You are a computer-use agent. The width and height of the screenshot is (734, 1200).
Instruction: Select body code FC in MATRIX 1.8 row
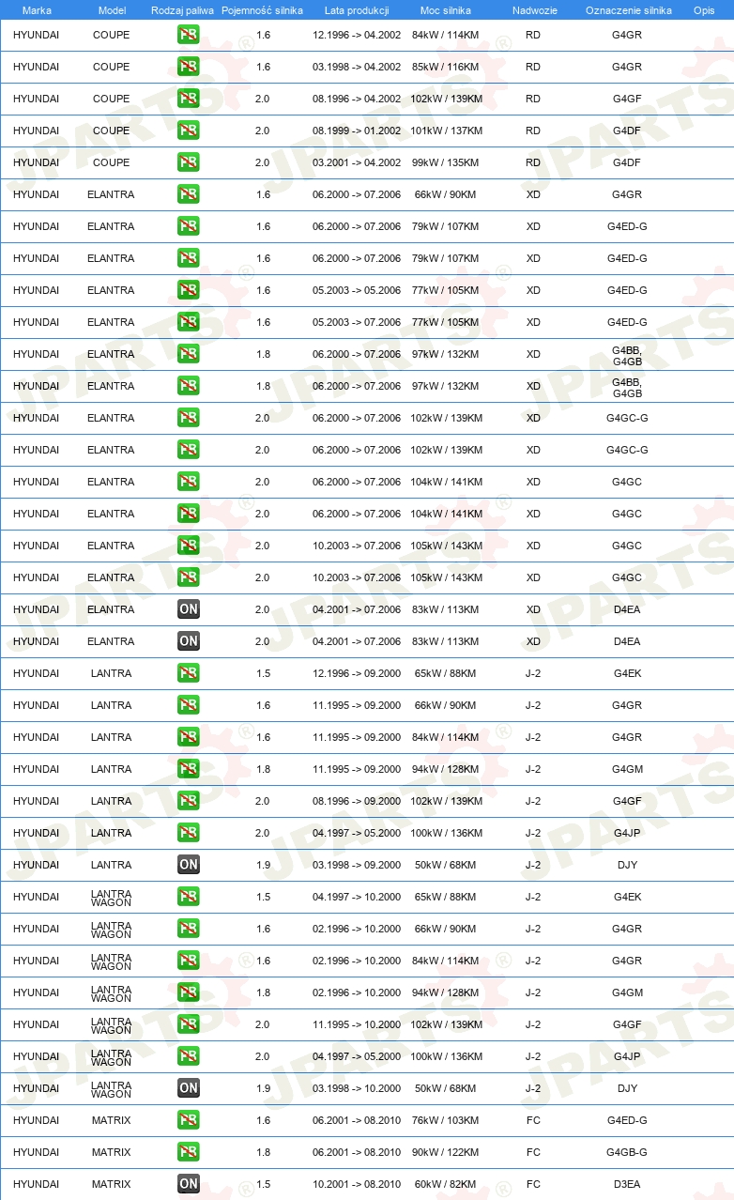pyautogui.click(x=533, y=1152)
